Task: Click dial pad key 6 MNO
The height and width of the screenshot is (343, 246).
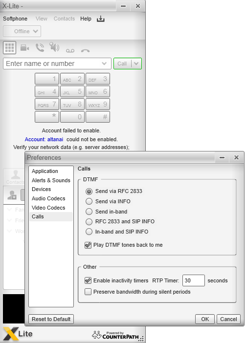Action: (98, 91)
